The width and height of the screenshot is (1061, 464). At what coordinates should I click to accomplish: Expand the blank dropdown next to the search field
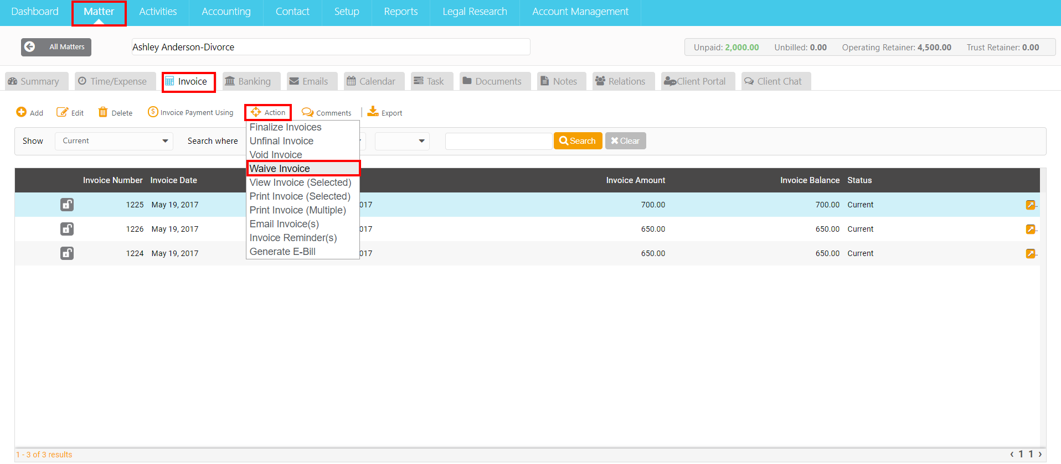(x=402, y=141)
